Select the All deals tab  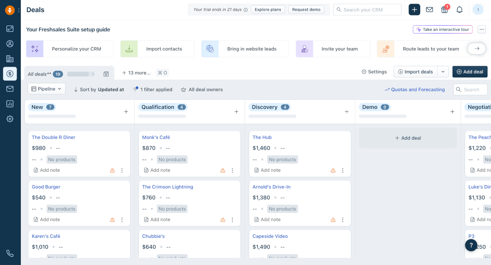[39, 74]
